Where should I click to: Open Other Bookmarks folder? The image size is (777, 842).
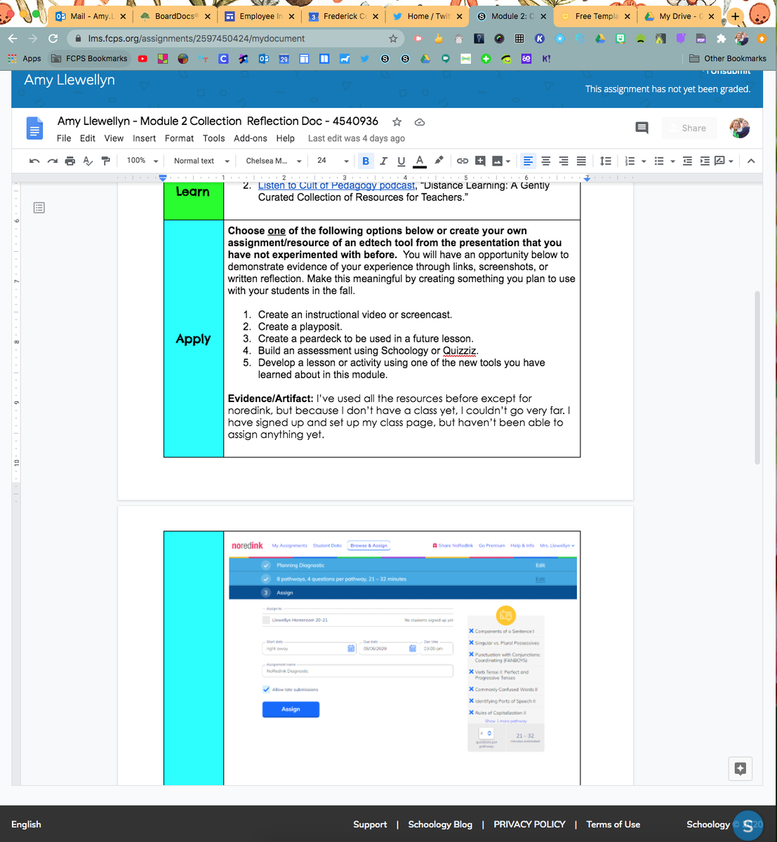[728, 59]
